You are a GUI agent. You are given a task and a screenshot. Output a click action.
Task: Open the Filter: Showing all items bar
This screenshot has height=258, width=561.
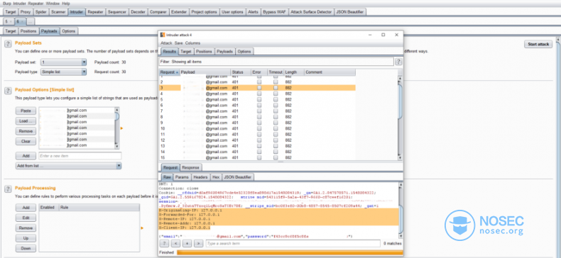pyautogui.click(x=276, y=62)
